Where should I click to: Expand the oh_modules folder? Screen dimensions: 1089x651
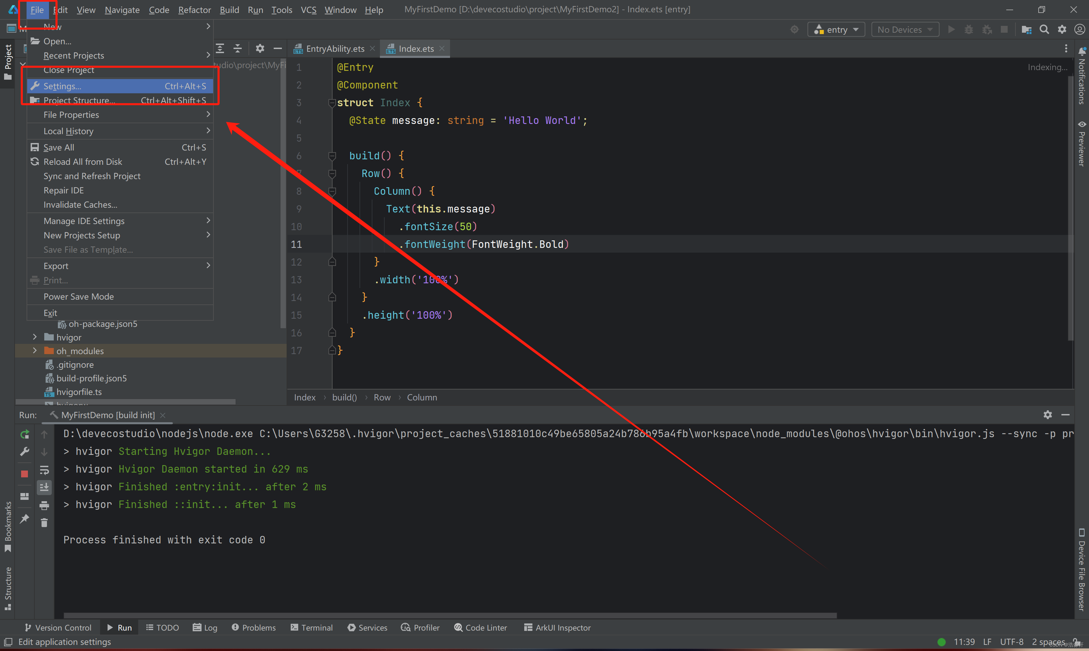[35, 350]
